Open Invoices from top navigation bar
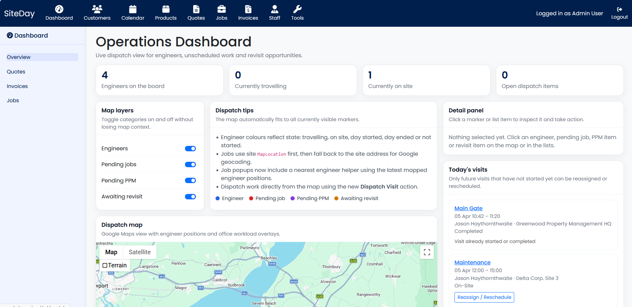 click(248, 13)
